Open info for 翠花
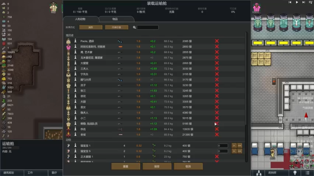 75,96
